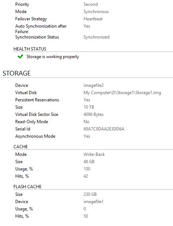
Task: Click the Failover Strategy value Heartbeat
Action: point(93,19)
